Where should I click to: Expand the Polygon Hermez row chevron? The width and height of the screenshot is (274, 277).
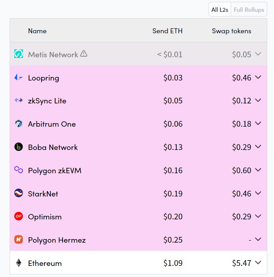pyautogui.click(x=258, y=239)
